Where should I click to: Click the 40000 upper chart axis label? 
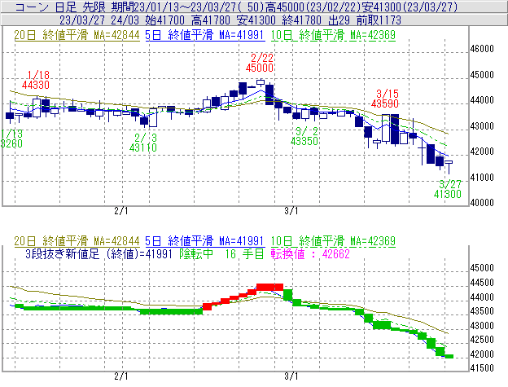tap(482, 203)
